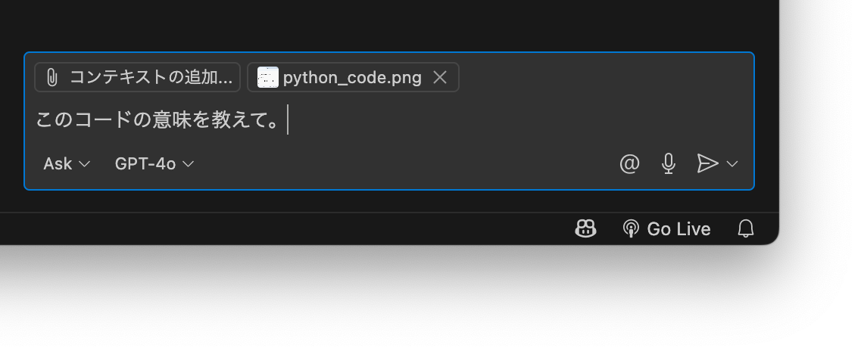Open the GPT-4o model picker
864x357 pixels.
[154, 163]
